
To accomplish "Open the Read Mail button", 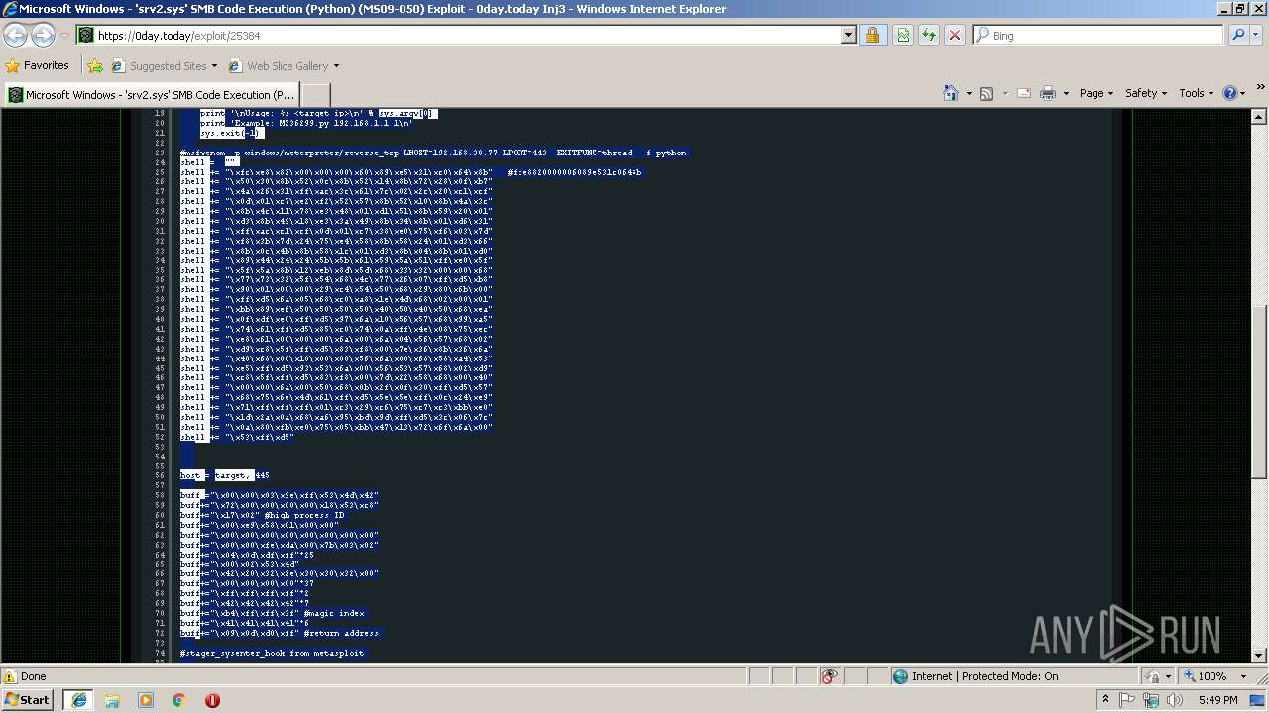I will (x=1024, y=93).
